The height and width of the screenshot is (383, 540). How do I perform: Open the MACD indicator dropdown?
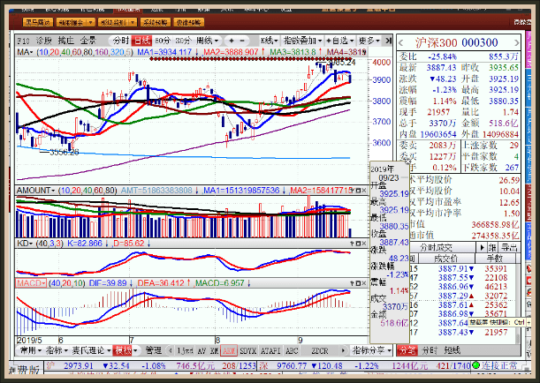click(x=31, y=283)
